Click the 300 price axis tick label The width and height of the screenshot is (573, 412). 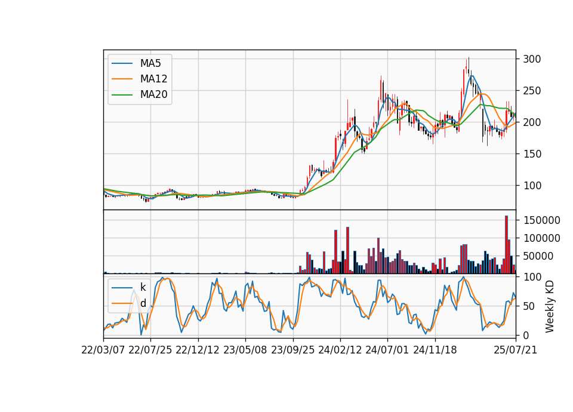coord(532,59)
